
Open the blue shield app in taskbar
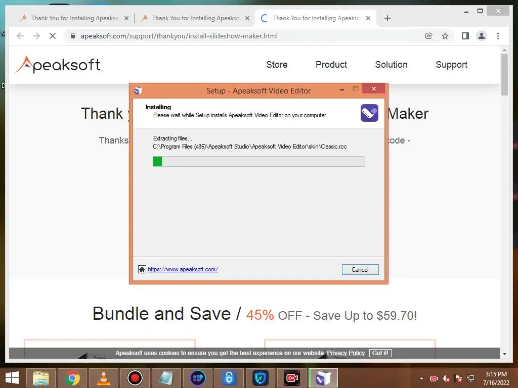click(261, 378)
